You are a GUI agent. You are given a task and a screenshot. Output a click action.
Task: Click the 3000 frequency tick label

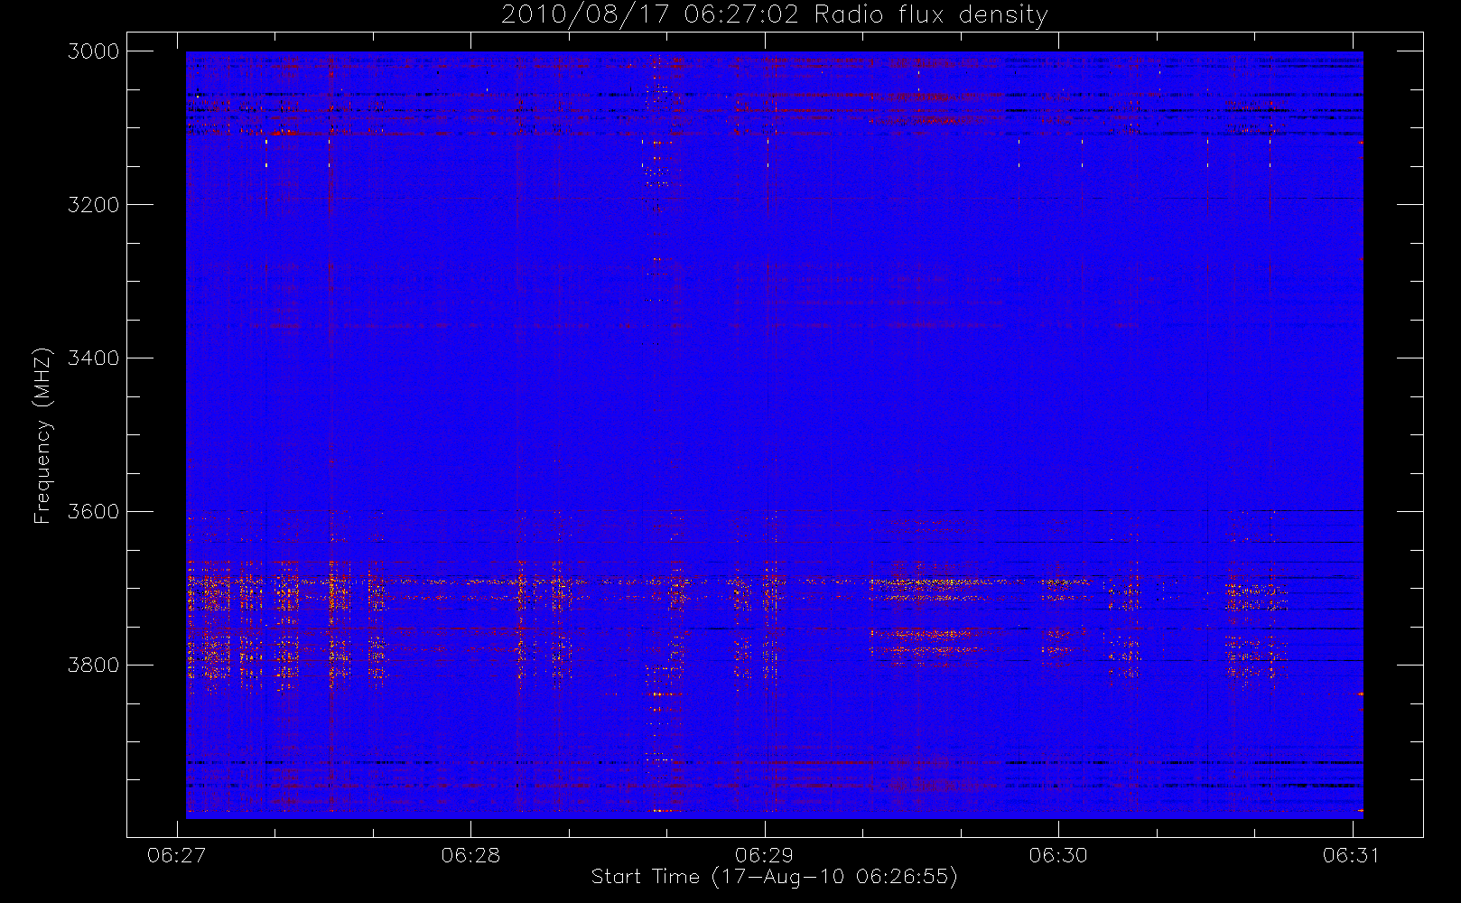coord(94,51)
